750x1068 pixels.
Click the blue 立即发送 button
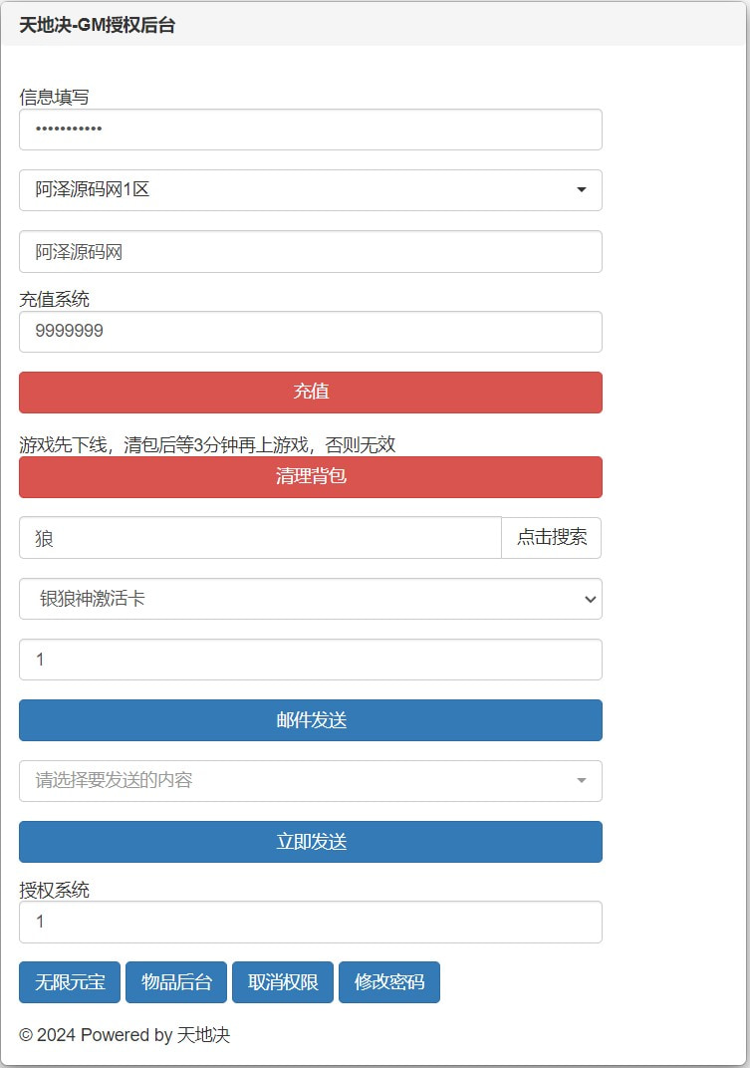310,842
